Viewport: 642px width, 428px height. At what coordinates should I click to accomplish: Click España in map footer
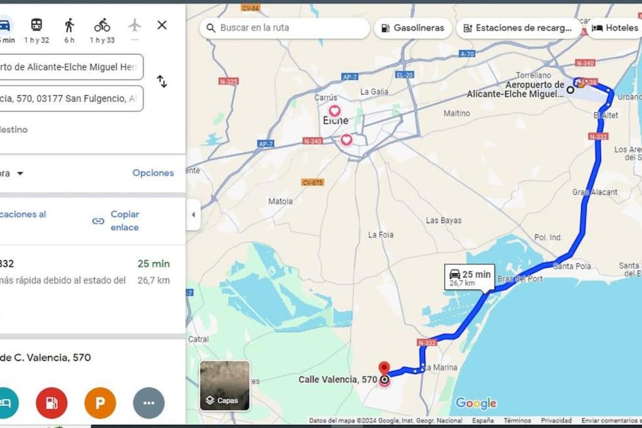(x=483, y=420)
